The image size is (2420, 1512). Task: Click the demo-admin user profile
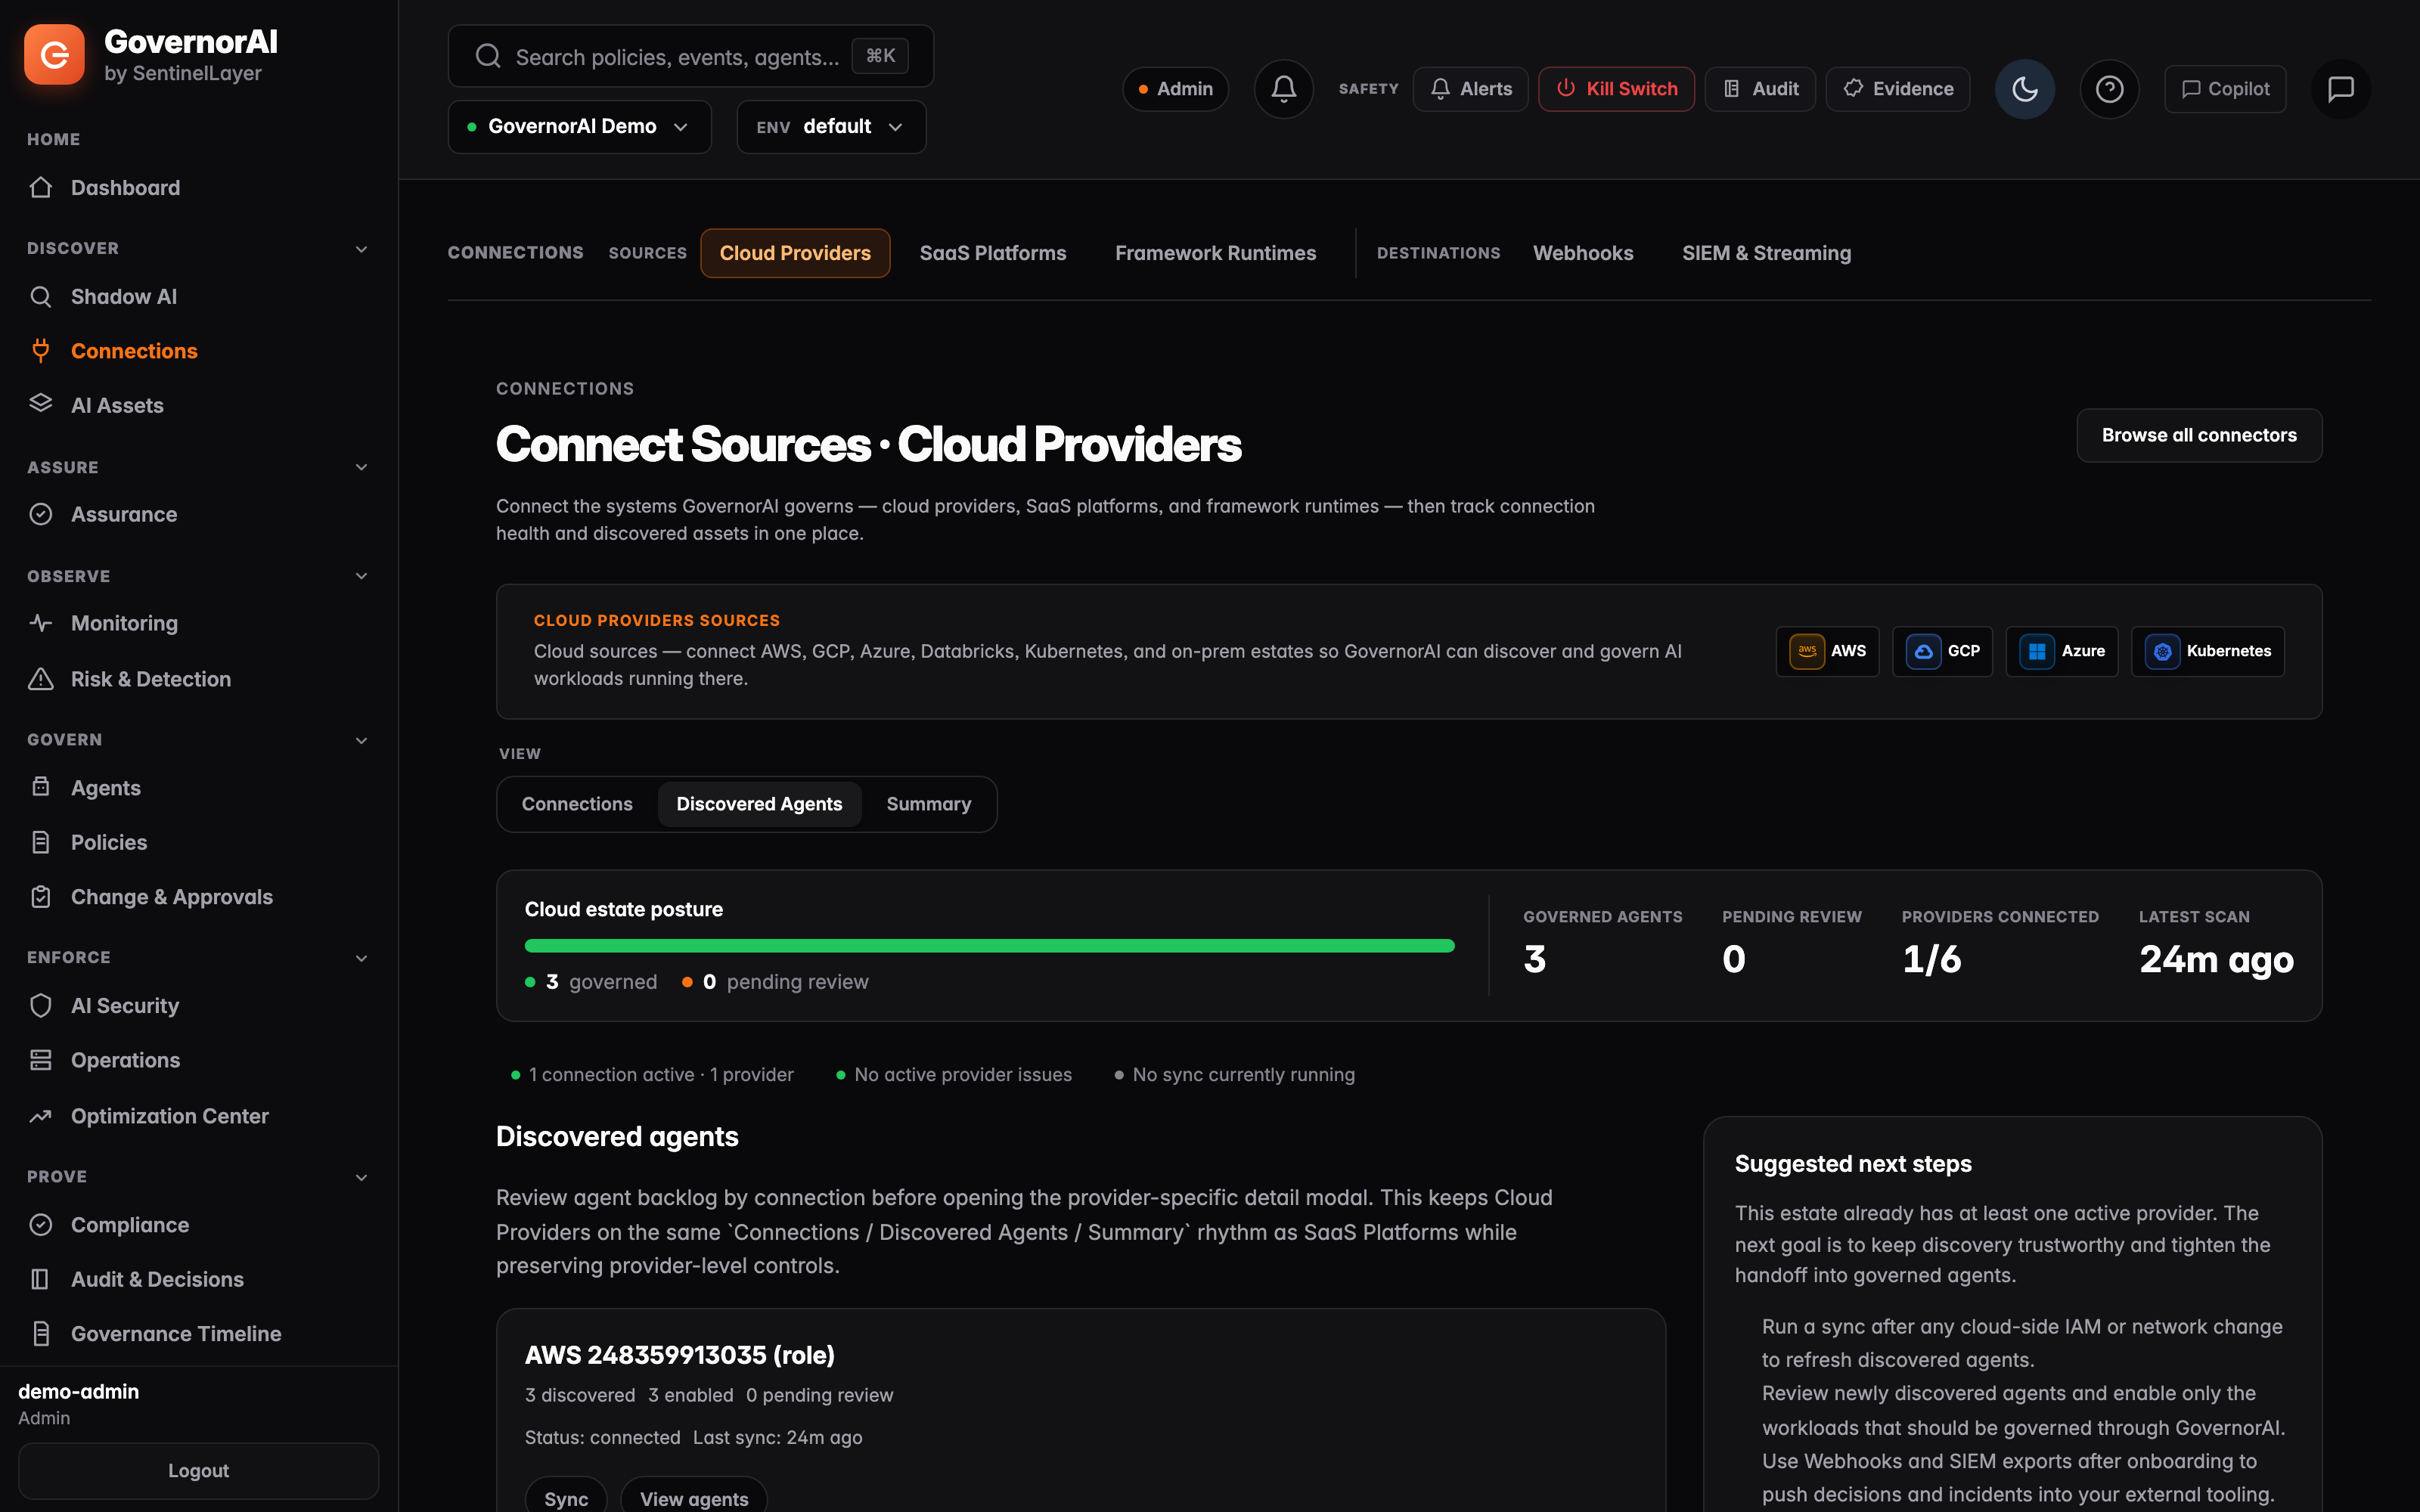point(78,1403)
